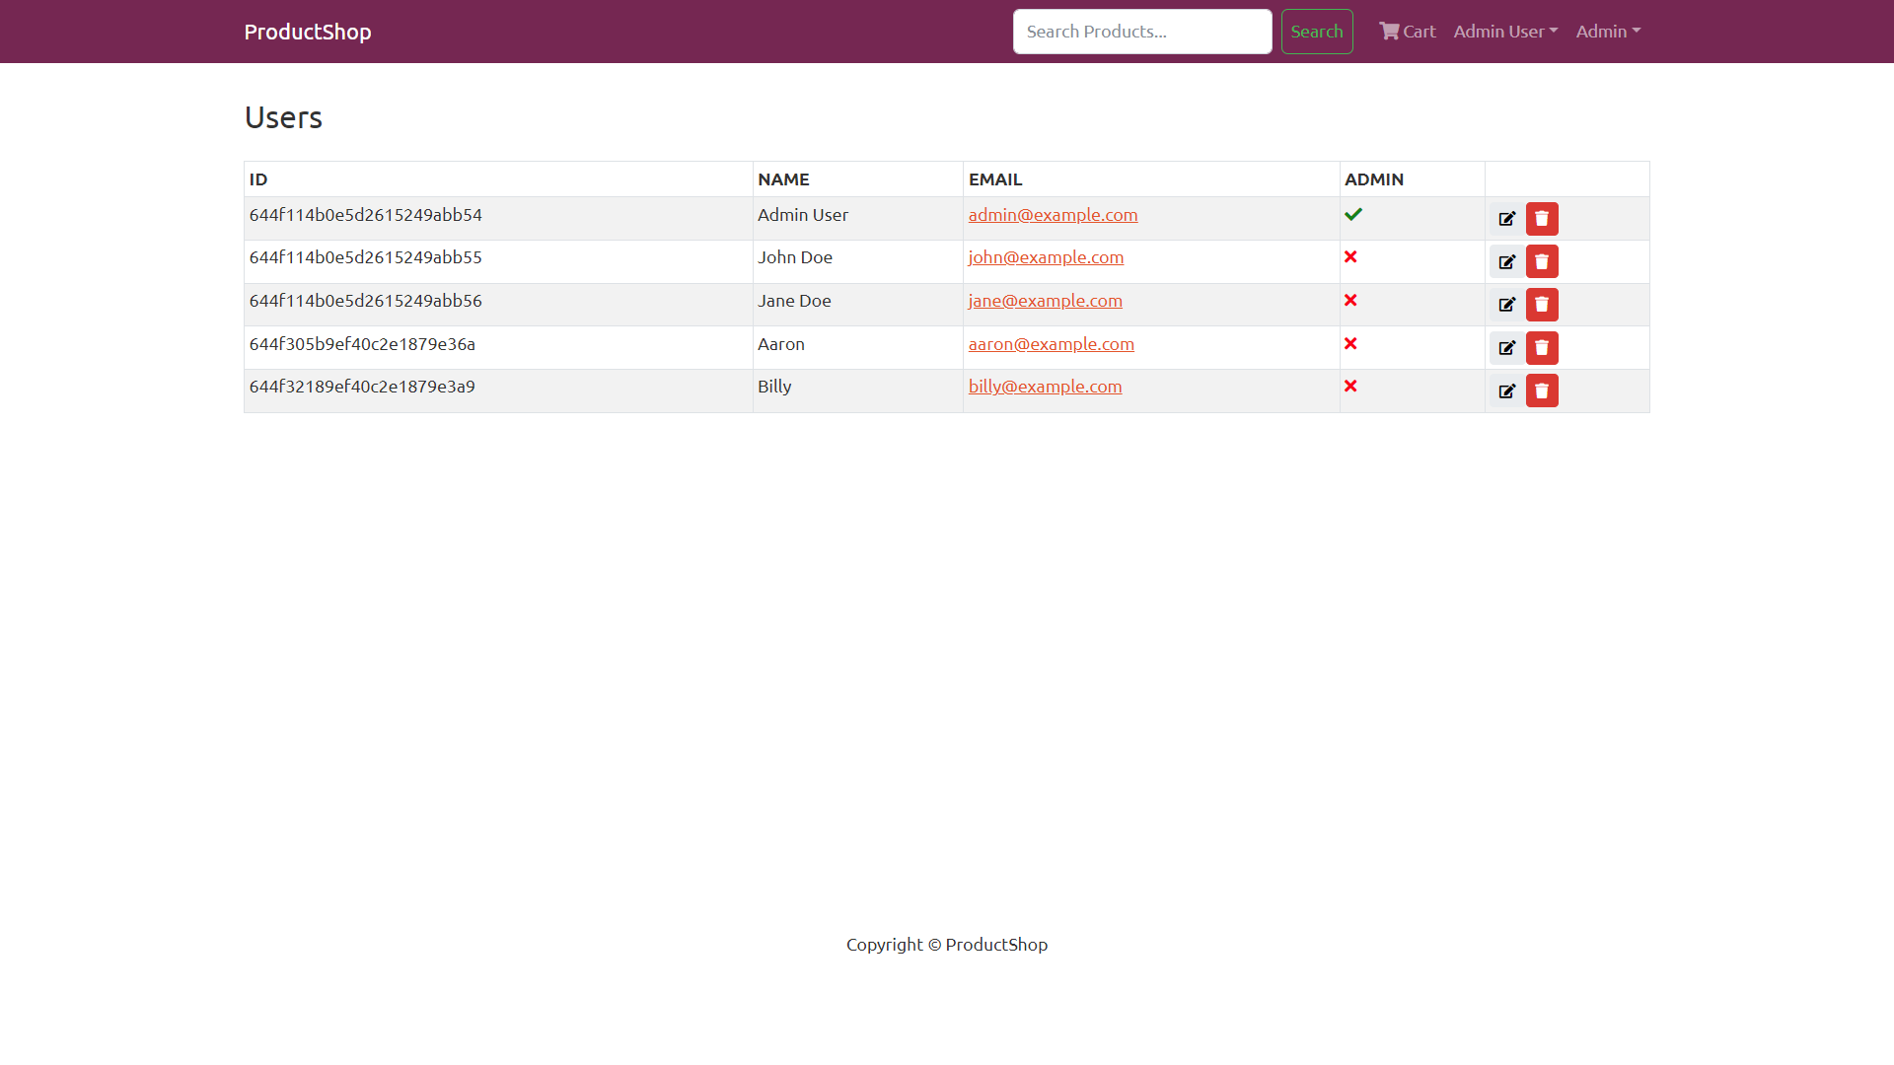This screenshot has height=1065, width=1894.
Task: Delete the Billy user
Action: (x=1542, y=391)
